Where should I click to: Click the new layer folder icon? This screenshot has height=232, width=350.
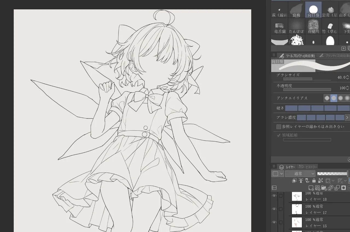[324, 188]
